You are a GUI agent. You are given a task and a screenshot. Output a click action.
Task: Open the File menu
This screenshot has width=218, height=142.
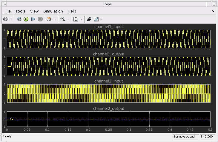click(x=7, y=11)
